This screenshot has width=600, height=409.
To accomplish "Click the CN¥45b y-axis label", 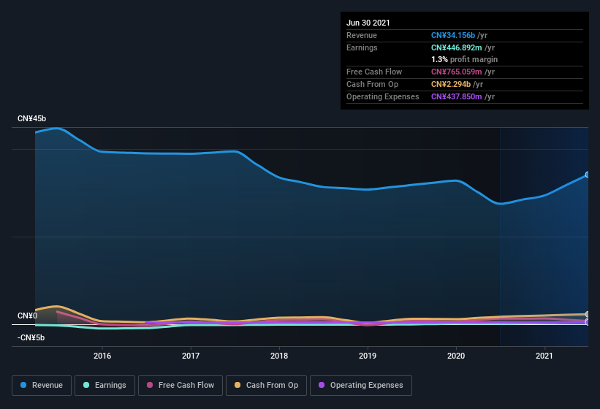I will 31,118.
